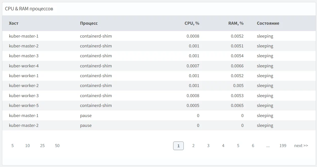Go to page 3
The width and height of the screenshot is (317, 167).
208,146
